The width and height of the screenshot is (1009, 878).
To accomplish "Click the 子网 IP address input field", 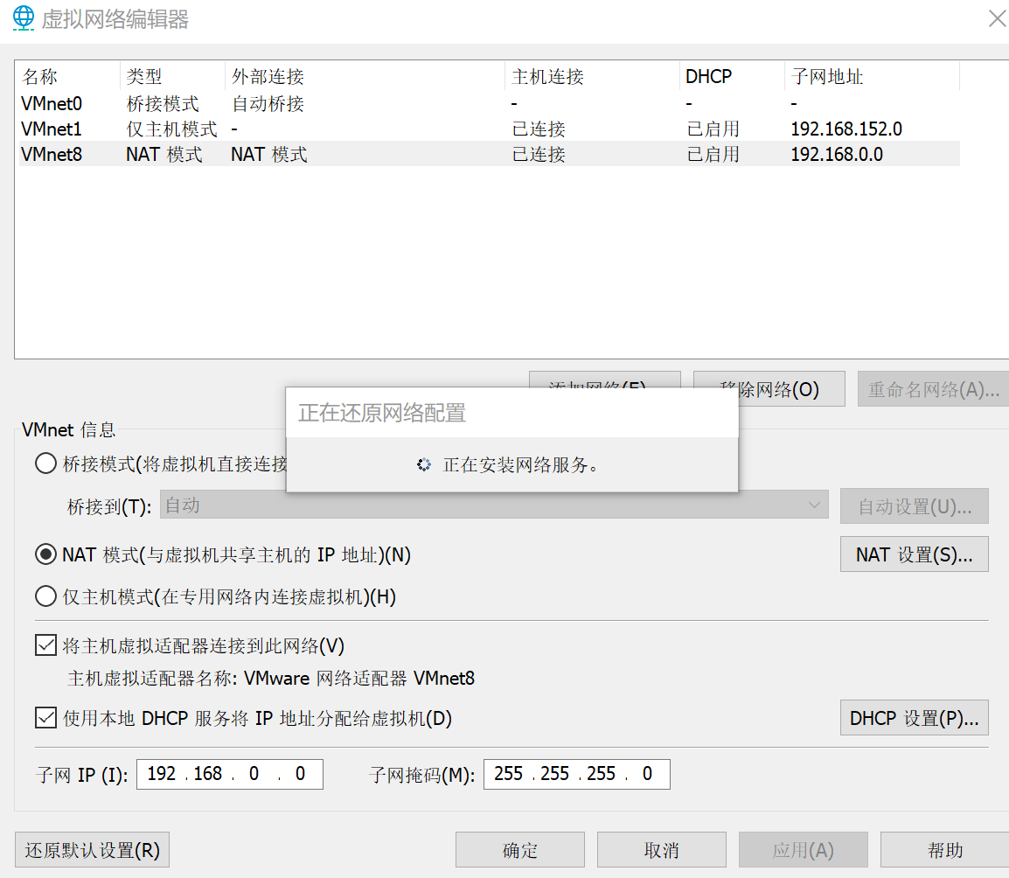I will (x=230, y=774).
